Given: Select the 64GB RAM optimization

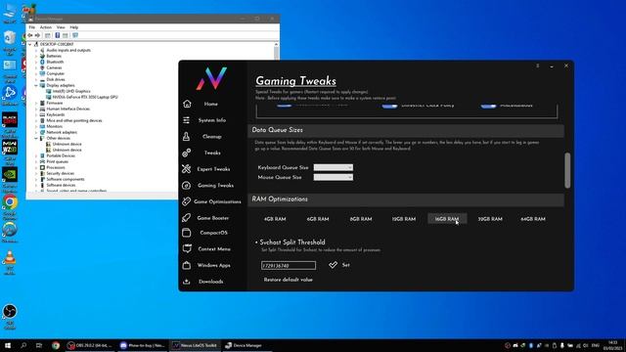Looking at the screenshot, I should 533,219.
